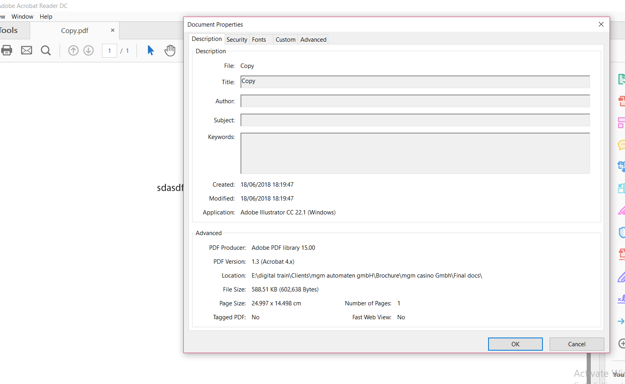Go to next page with the down arrow

(x=88, y=50)
